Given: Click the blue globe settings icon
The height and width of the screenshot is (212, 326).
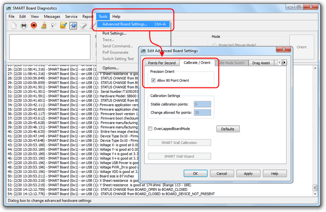Looking at the screenshot, I should tap(73, 25).
